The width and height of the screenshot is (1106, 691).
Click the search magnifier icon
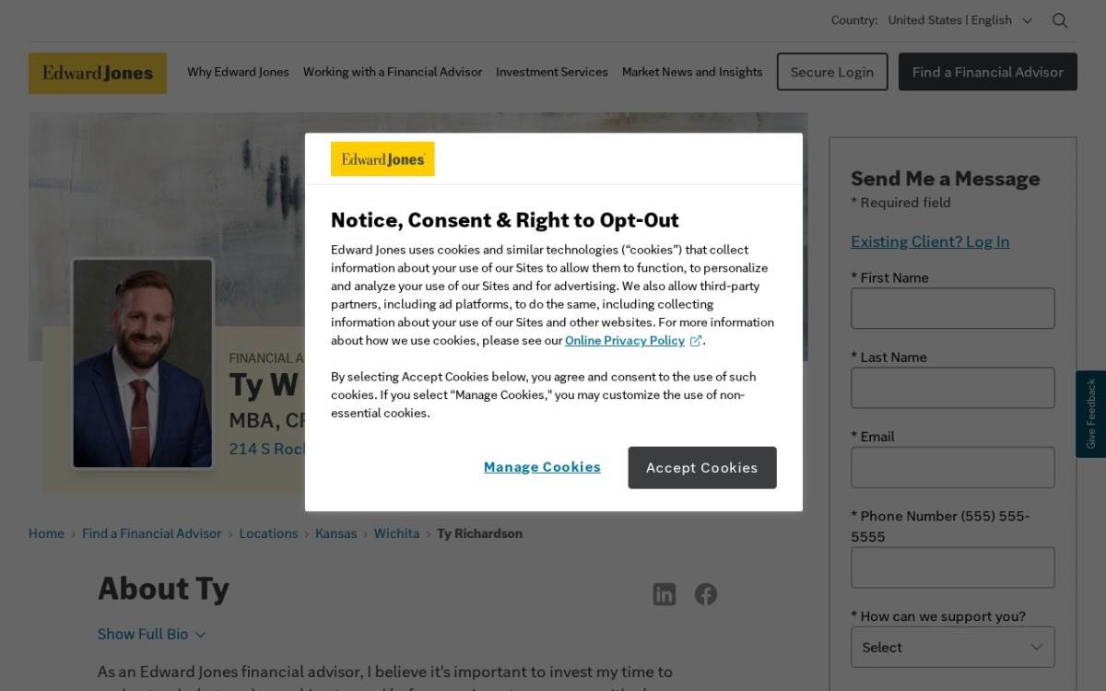click(x=1060, y=20)
